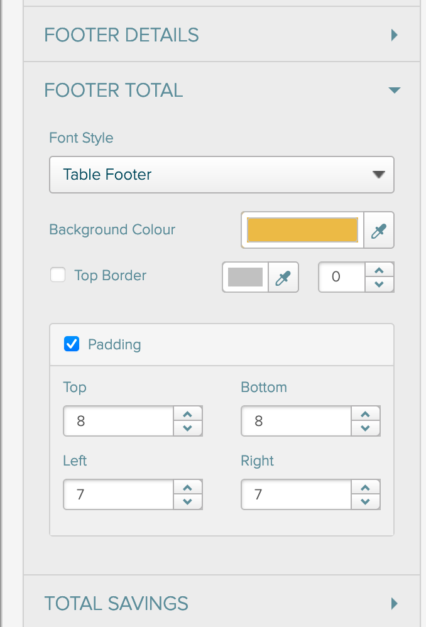
Task: Open the FOOTER DETAILS panel header
Action: 222,35
